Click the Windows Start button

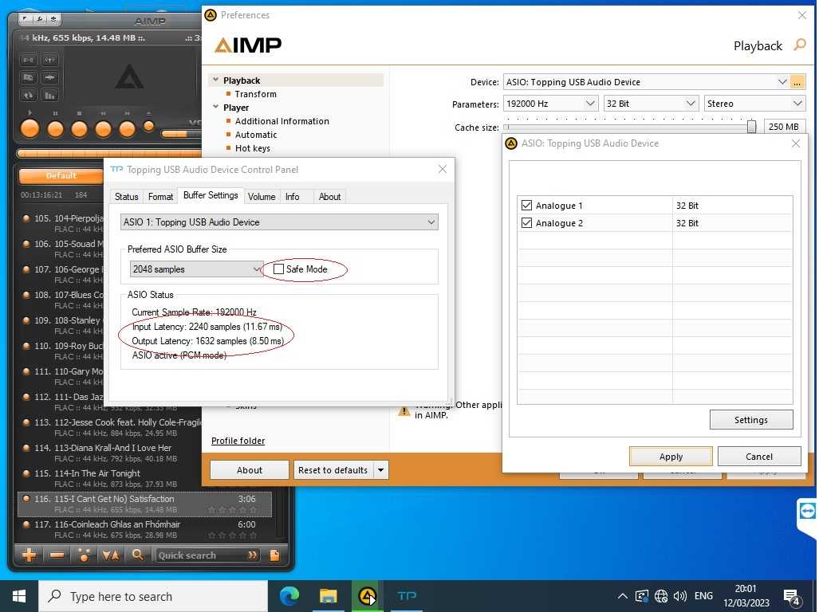click(19, 596)
